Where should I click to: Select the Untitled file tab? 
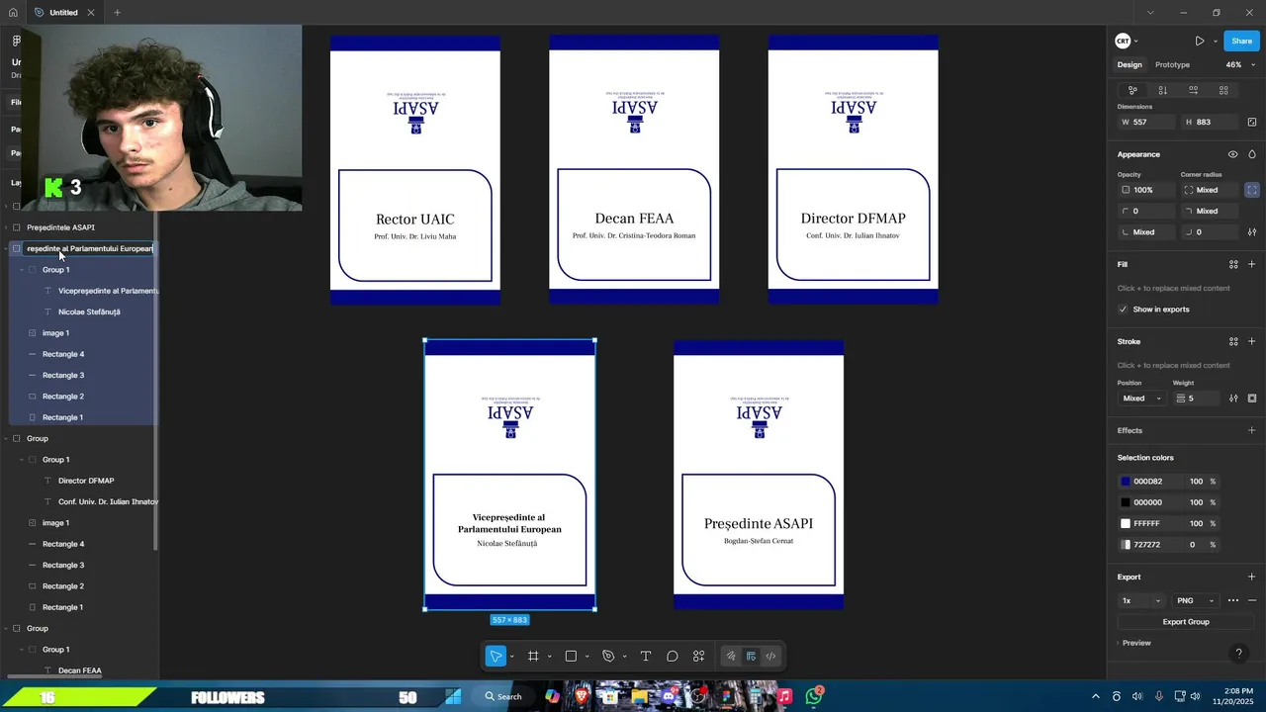[64, 13]
